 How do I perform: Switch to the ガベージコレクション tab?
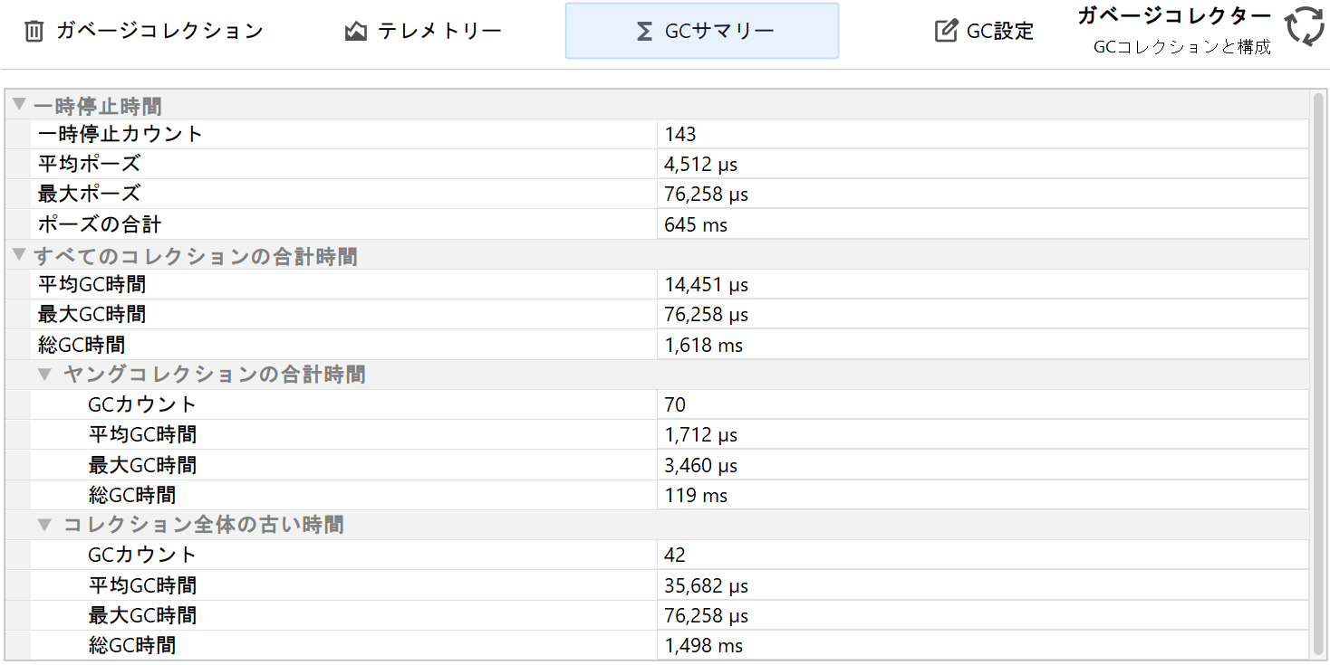click(x=159, y=32)
